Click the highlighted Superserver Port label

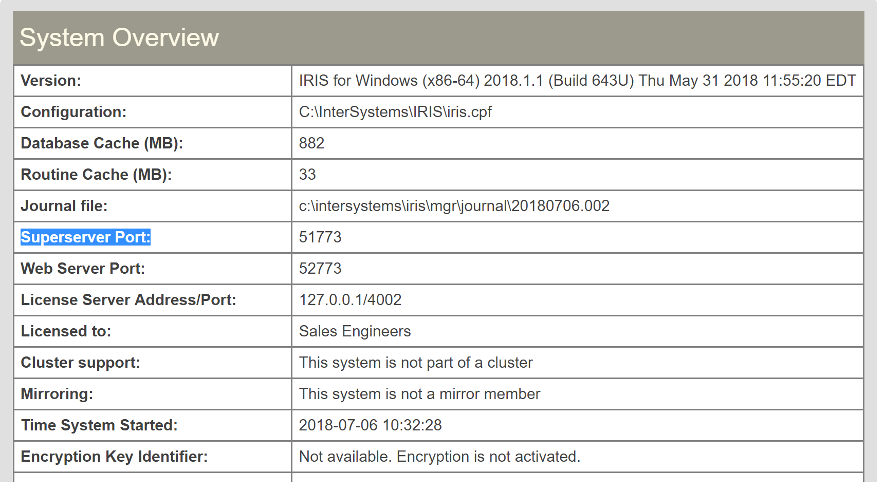coord(85,237)
